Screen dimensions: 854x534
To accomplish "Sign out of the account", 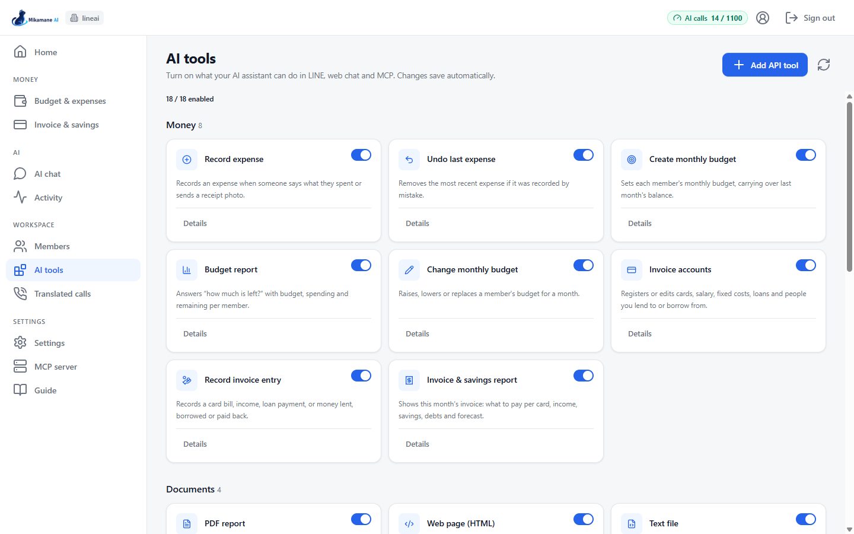I will (810, 18).
